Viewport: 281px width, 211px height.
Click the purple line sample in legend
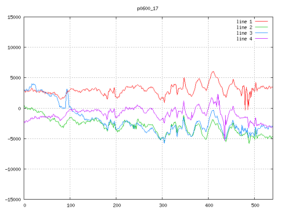coord(262,39)
